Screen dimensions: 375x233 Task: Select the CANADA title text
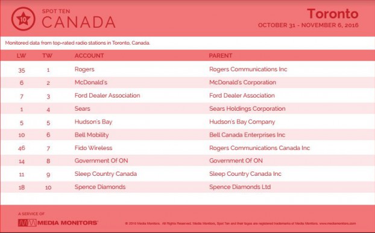point(79,22)
